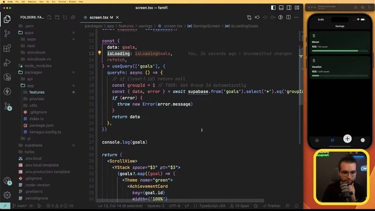Image resolution: width=375 pixels, height=211 pixels.
Task: Open .env.production.template file
Action: click(47, 172)
